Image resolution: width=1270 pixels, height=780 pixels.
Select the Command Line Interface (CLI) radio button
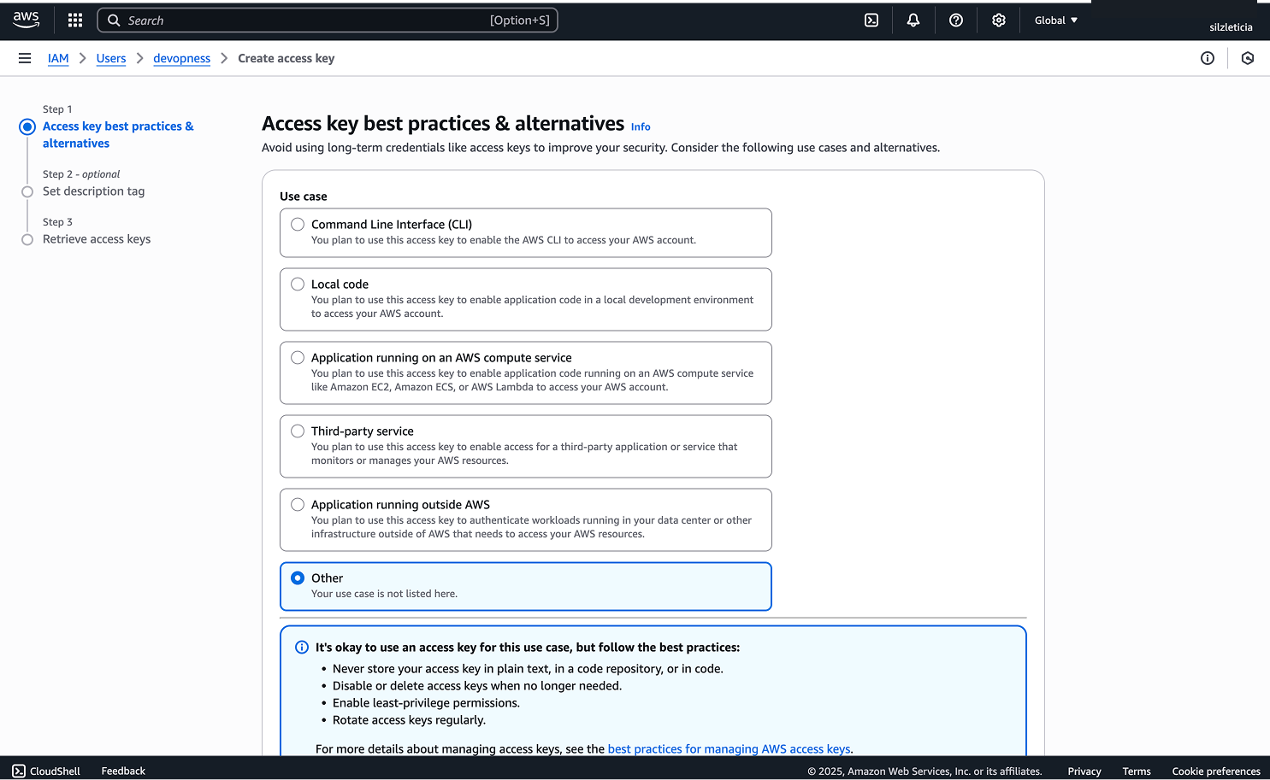pos(298,225)
